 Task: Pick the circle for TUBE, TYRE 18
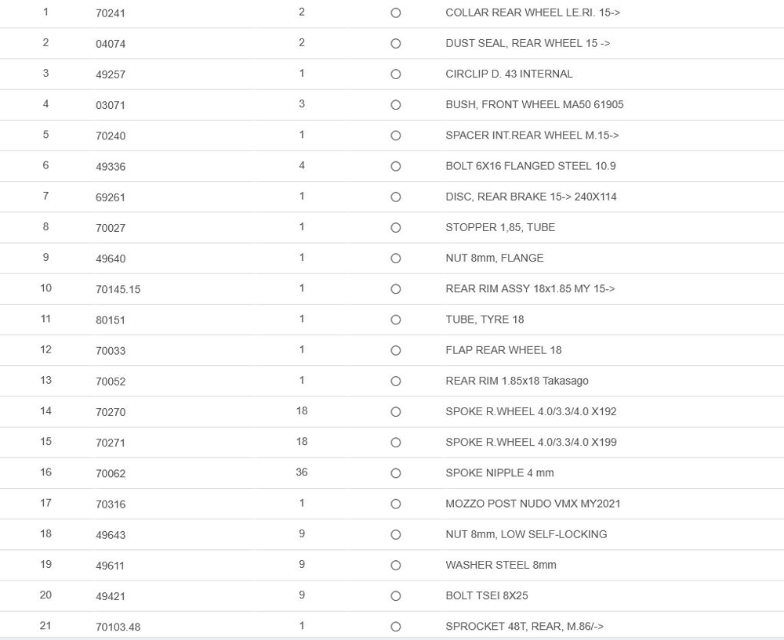click(x=395, y=320)
